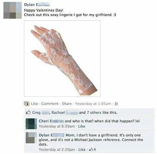Click the friends audience privacy icon
The width and height of the screenshot is (157, 154).
coord(116,104)
